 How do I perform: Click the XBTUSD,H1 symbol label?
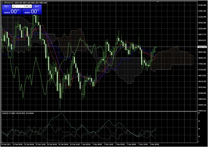[9, 3]
